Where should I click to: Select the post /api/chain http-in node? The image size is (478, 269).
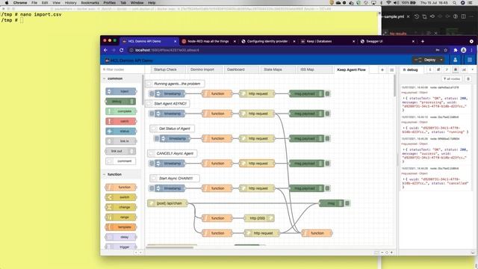[167, 203]
